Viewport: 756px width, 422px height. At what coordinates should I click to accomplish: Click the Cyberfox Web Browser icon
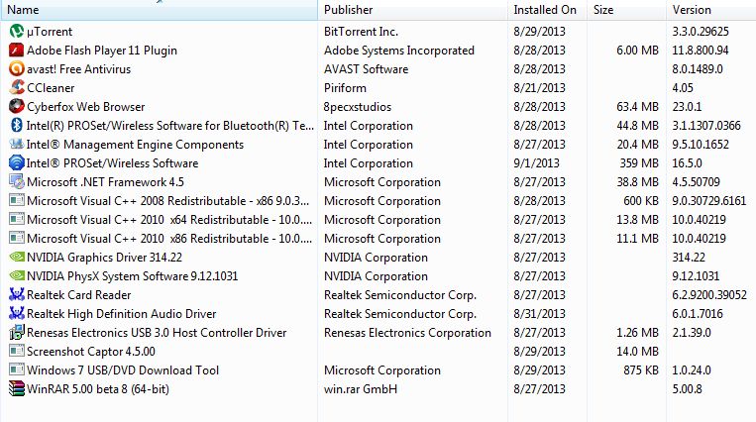click(16, 107)
